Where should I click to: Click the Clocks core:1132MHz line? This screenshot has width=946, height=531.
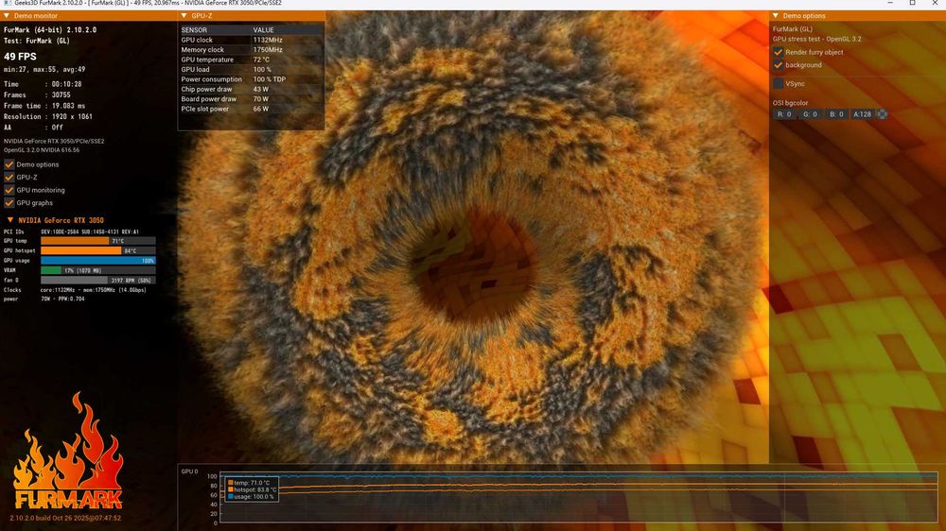pyautogui.click(x=75, y=289)
